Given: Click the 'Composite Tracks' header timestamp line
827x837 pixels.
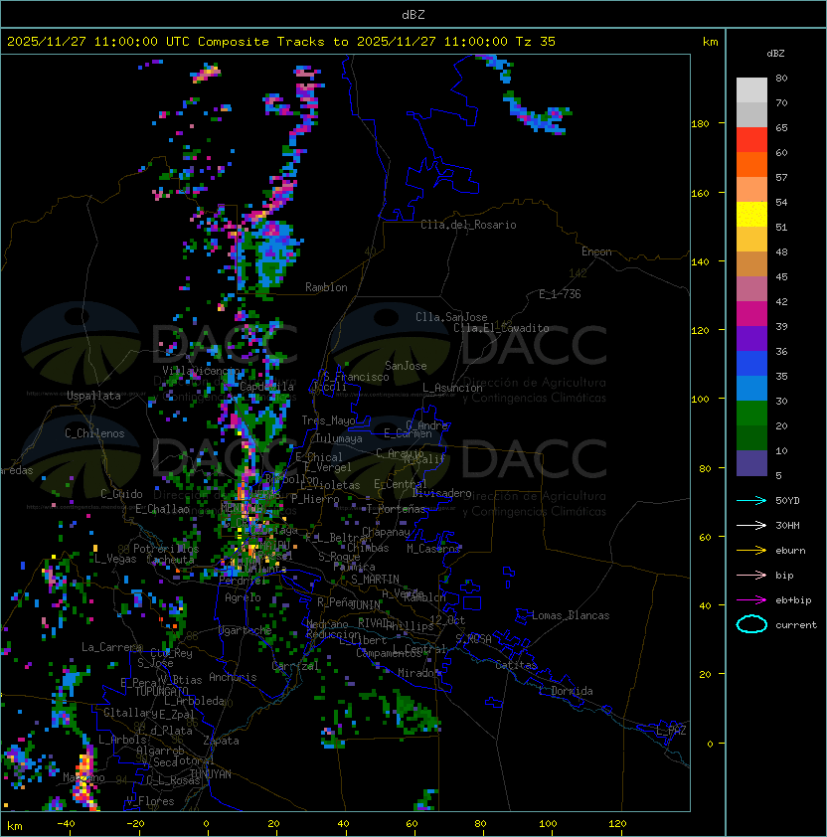Looking at the screenshot, I should tap(281, 42).
